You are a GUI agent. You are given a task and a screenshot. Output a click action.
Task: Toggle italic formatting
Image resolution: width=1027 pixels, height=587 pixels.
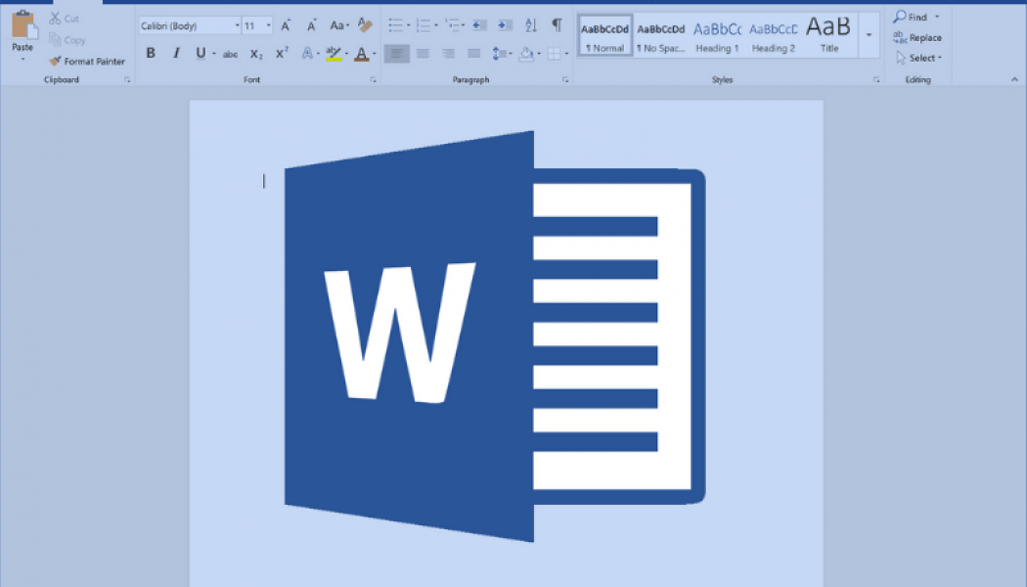click(x=175, y=54)
